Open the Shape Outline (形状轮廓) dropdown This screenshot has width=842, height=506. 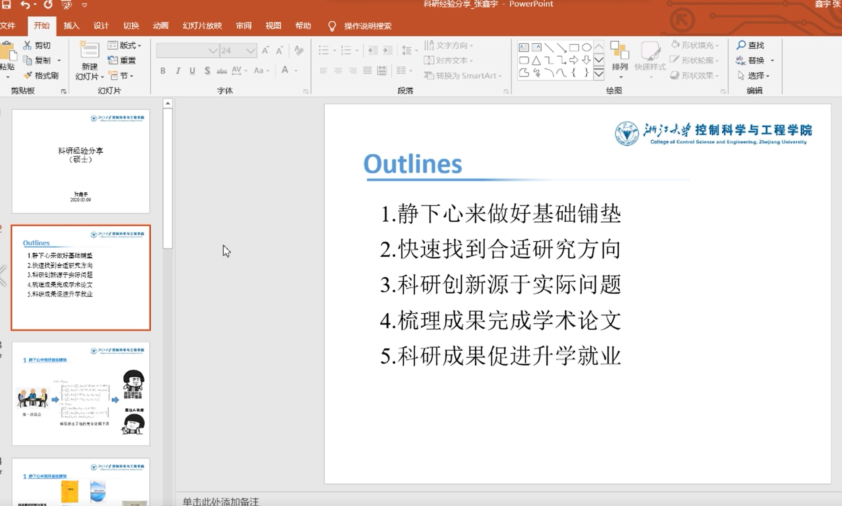(x=695, y=60)
